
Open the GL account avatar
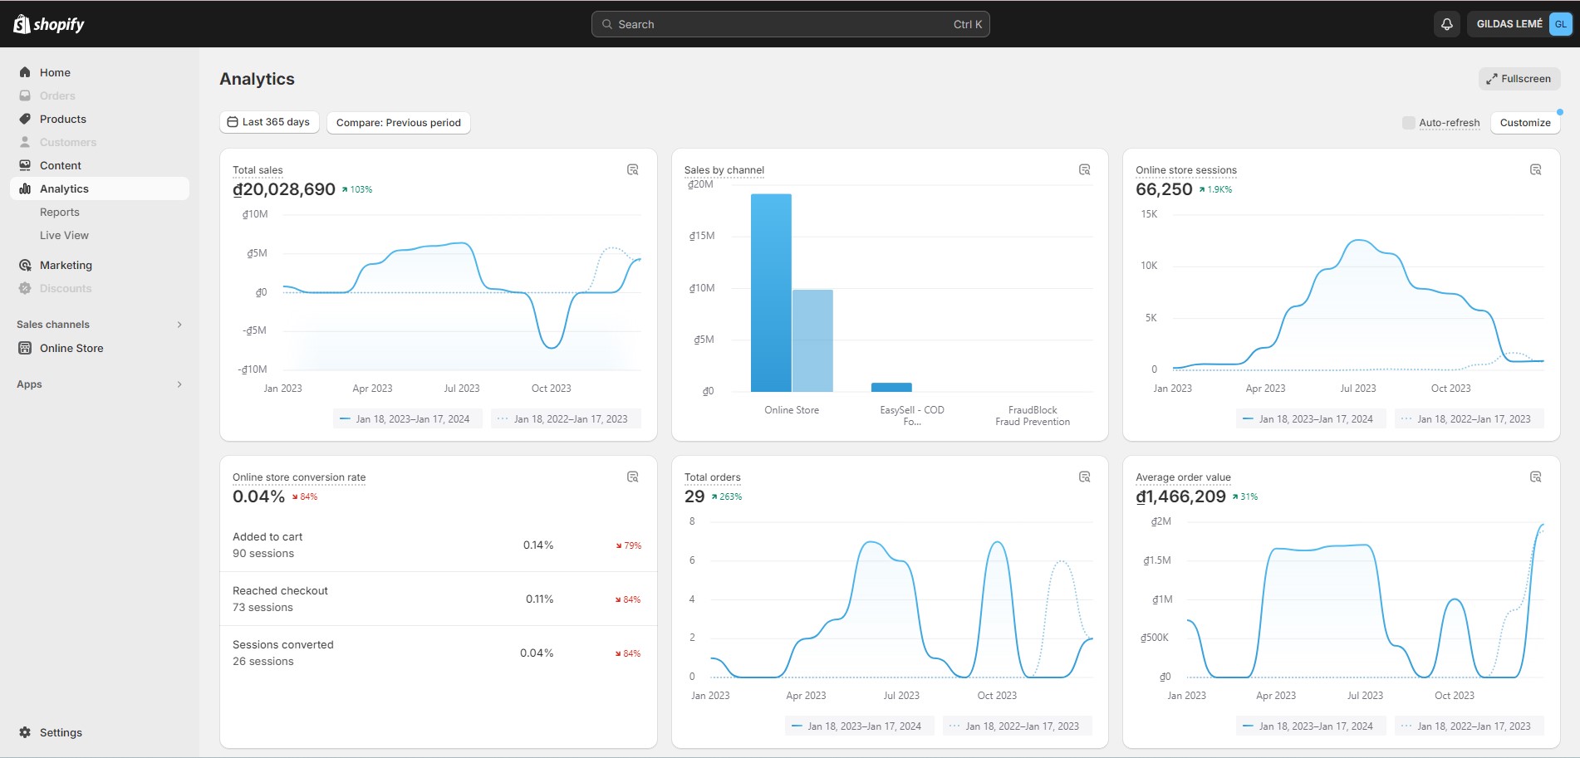[x=1560, y=24]
